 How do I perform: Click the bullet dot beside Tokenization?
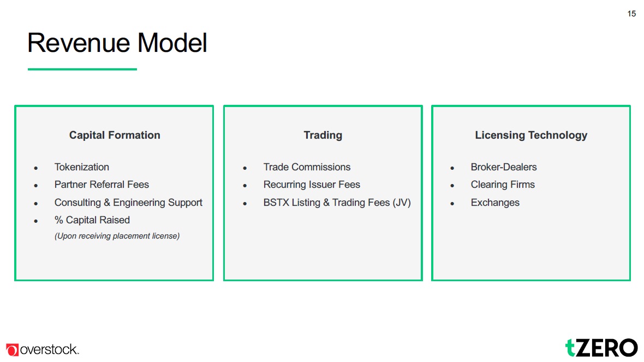pos(36,168)
